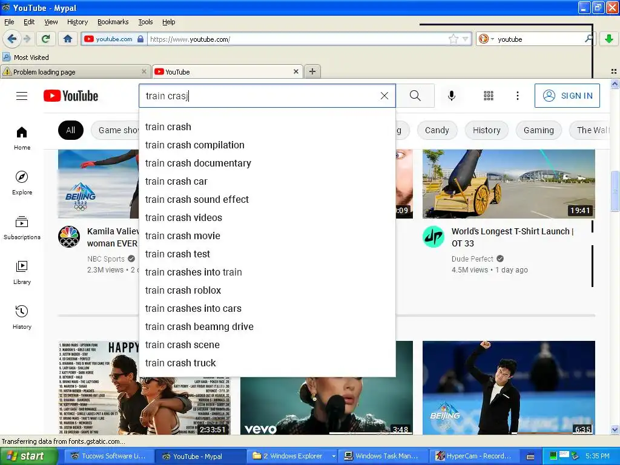Click the page scrollbar down arrow
This screenshot has height=465, width=620.
615,429
